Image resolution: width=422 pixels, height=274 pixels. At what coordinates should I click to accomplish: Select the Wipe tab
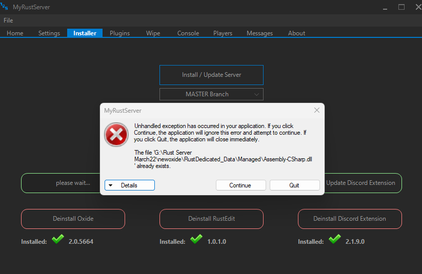[153, 33]
